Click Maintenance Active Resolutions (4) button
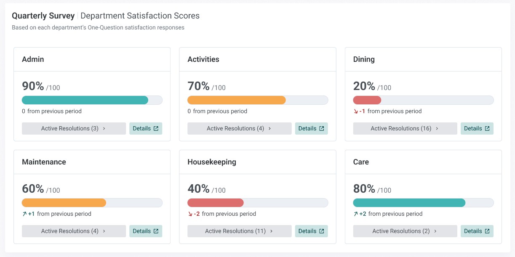Image resolution: width=515 pixels, height=257 pixels. click(x=74, y=231)
